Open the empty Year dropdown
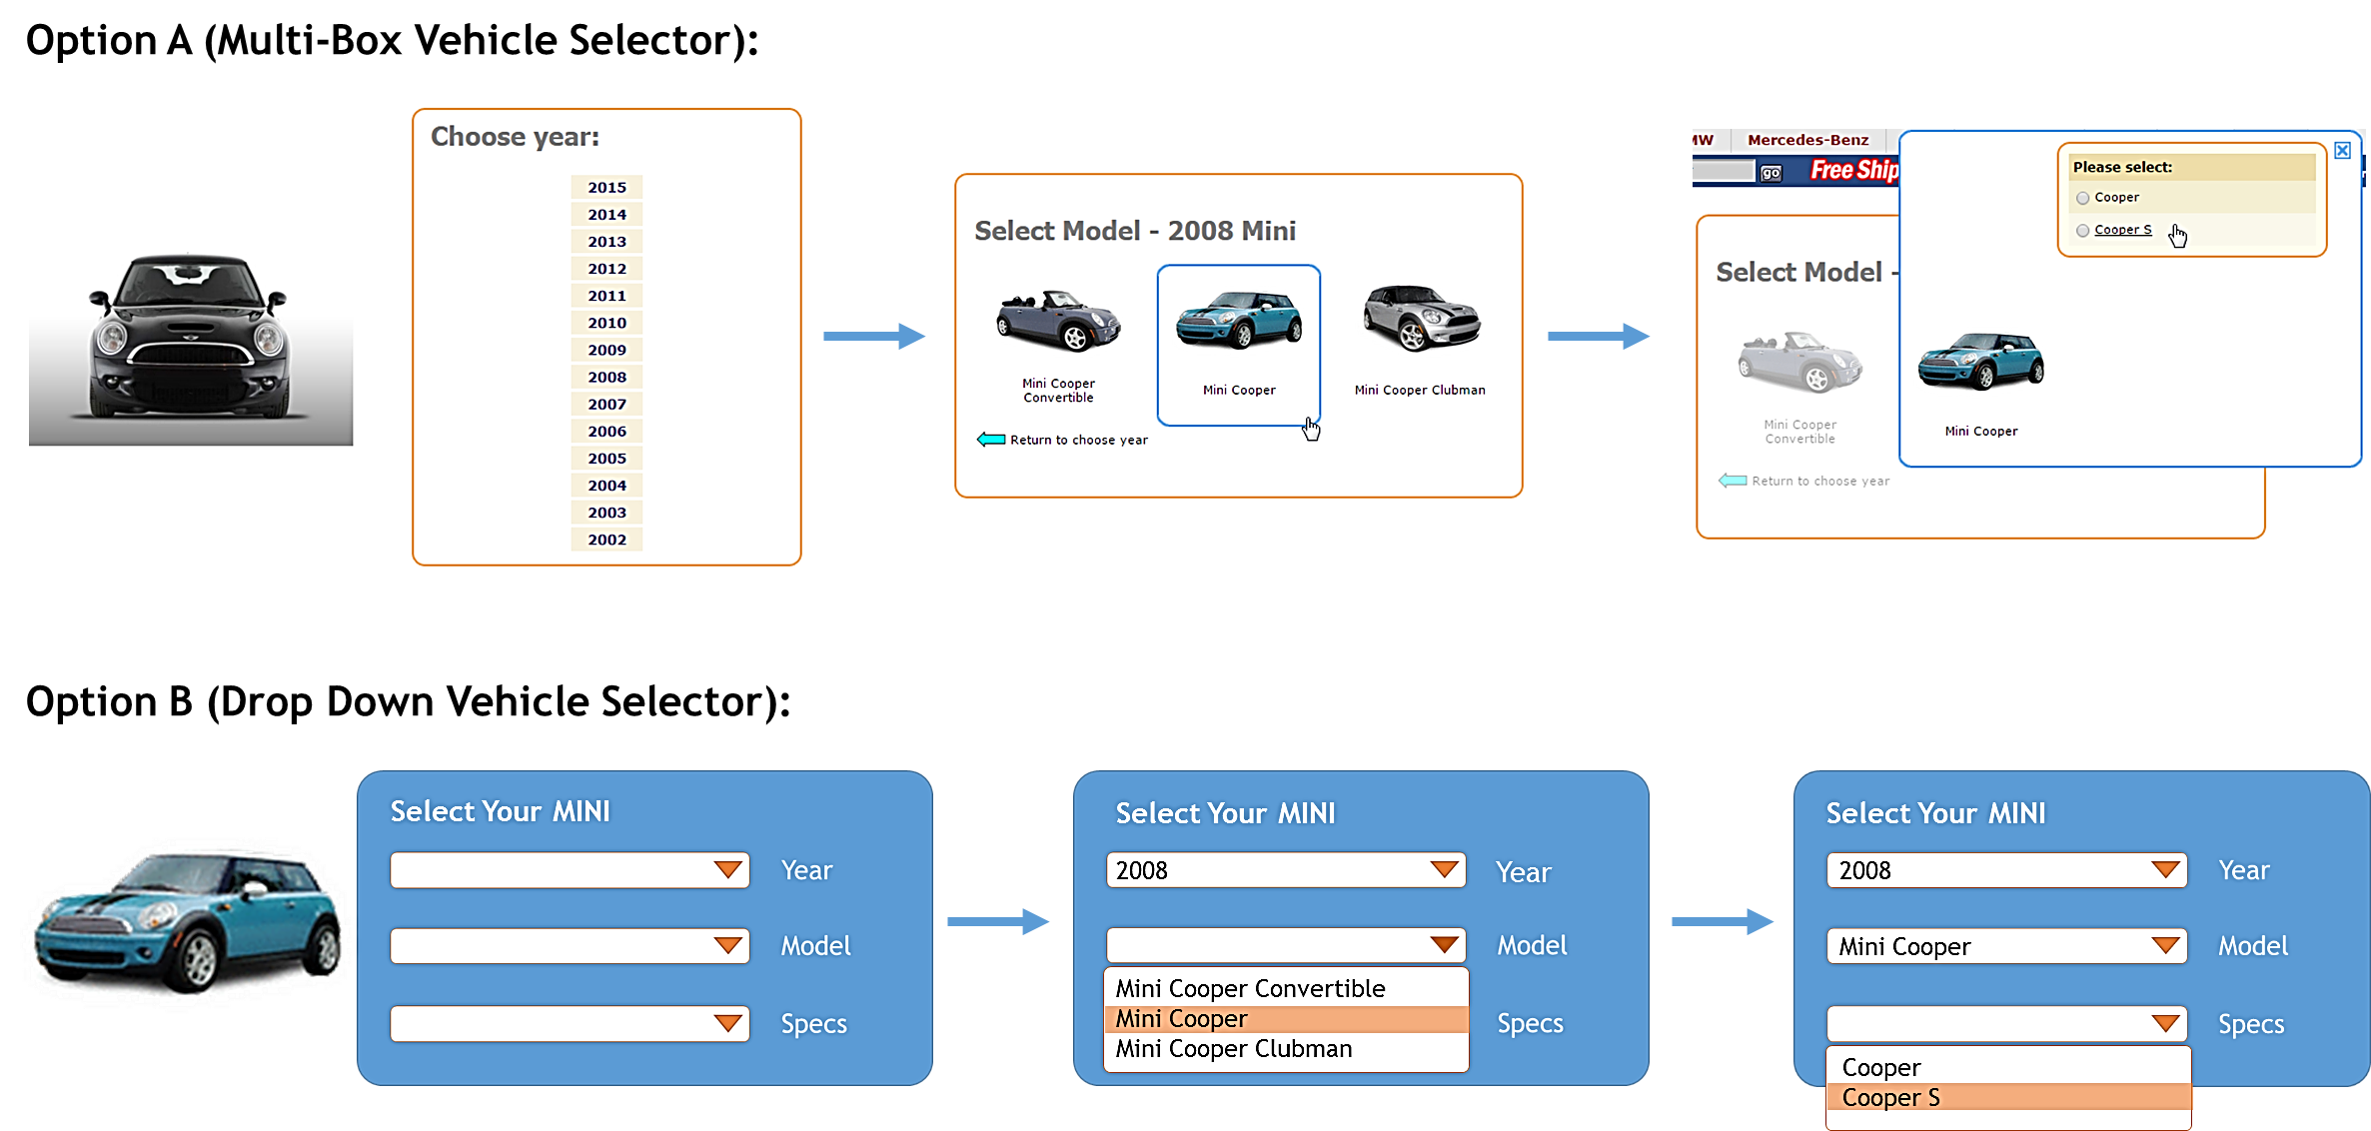 tap(570, 870)
